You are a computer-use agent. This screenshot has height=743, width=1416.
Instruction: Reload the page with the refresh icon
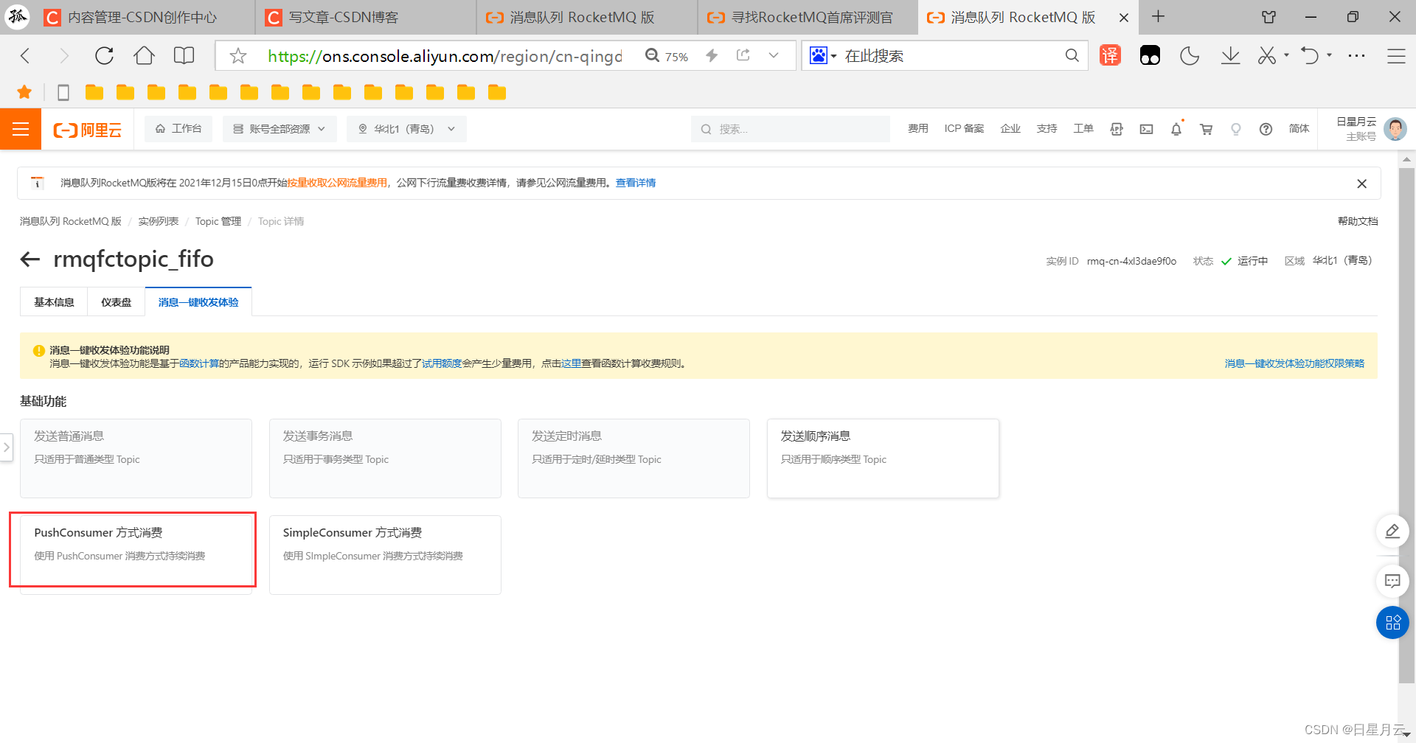104,56
